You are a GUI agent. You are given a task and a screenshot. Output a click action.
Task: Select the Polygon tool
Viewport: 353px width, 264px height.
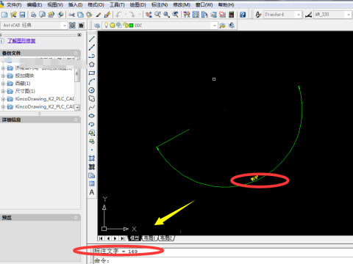click(x=92, y=65)
